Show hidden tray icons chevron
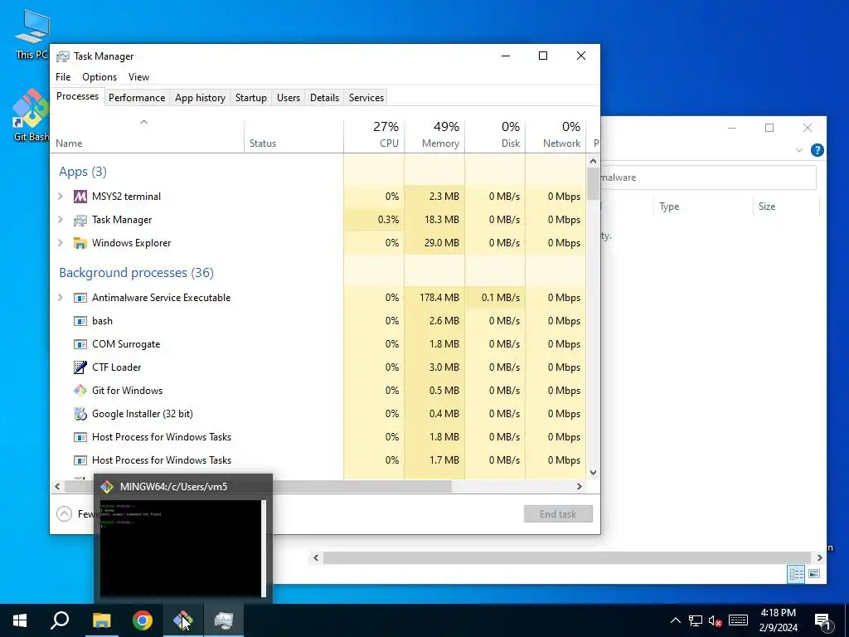The image size is (849, 637). 676,620
